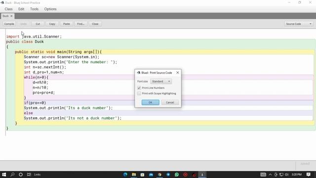Open the Font size dropdown
Screen dimensions: 316x178
tap(161, 81)
